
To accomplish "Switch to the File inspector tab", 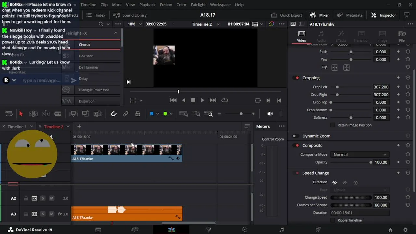I will click(x=402, y=36).
